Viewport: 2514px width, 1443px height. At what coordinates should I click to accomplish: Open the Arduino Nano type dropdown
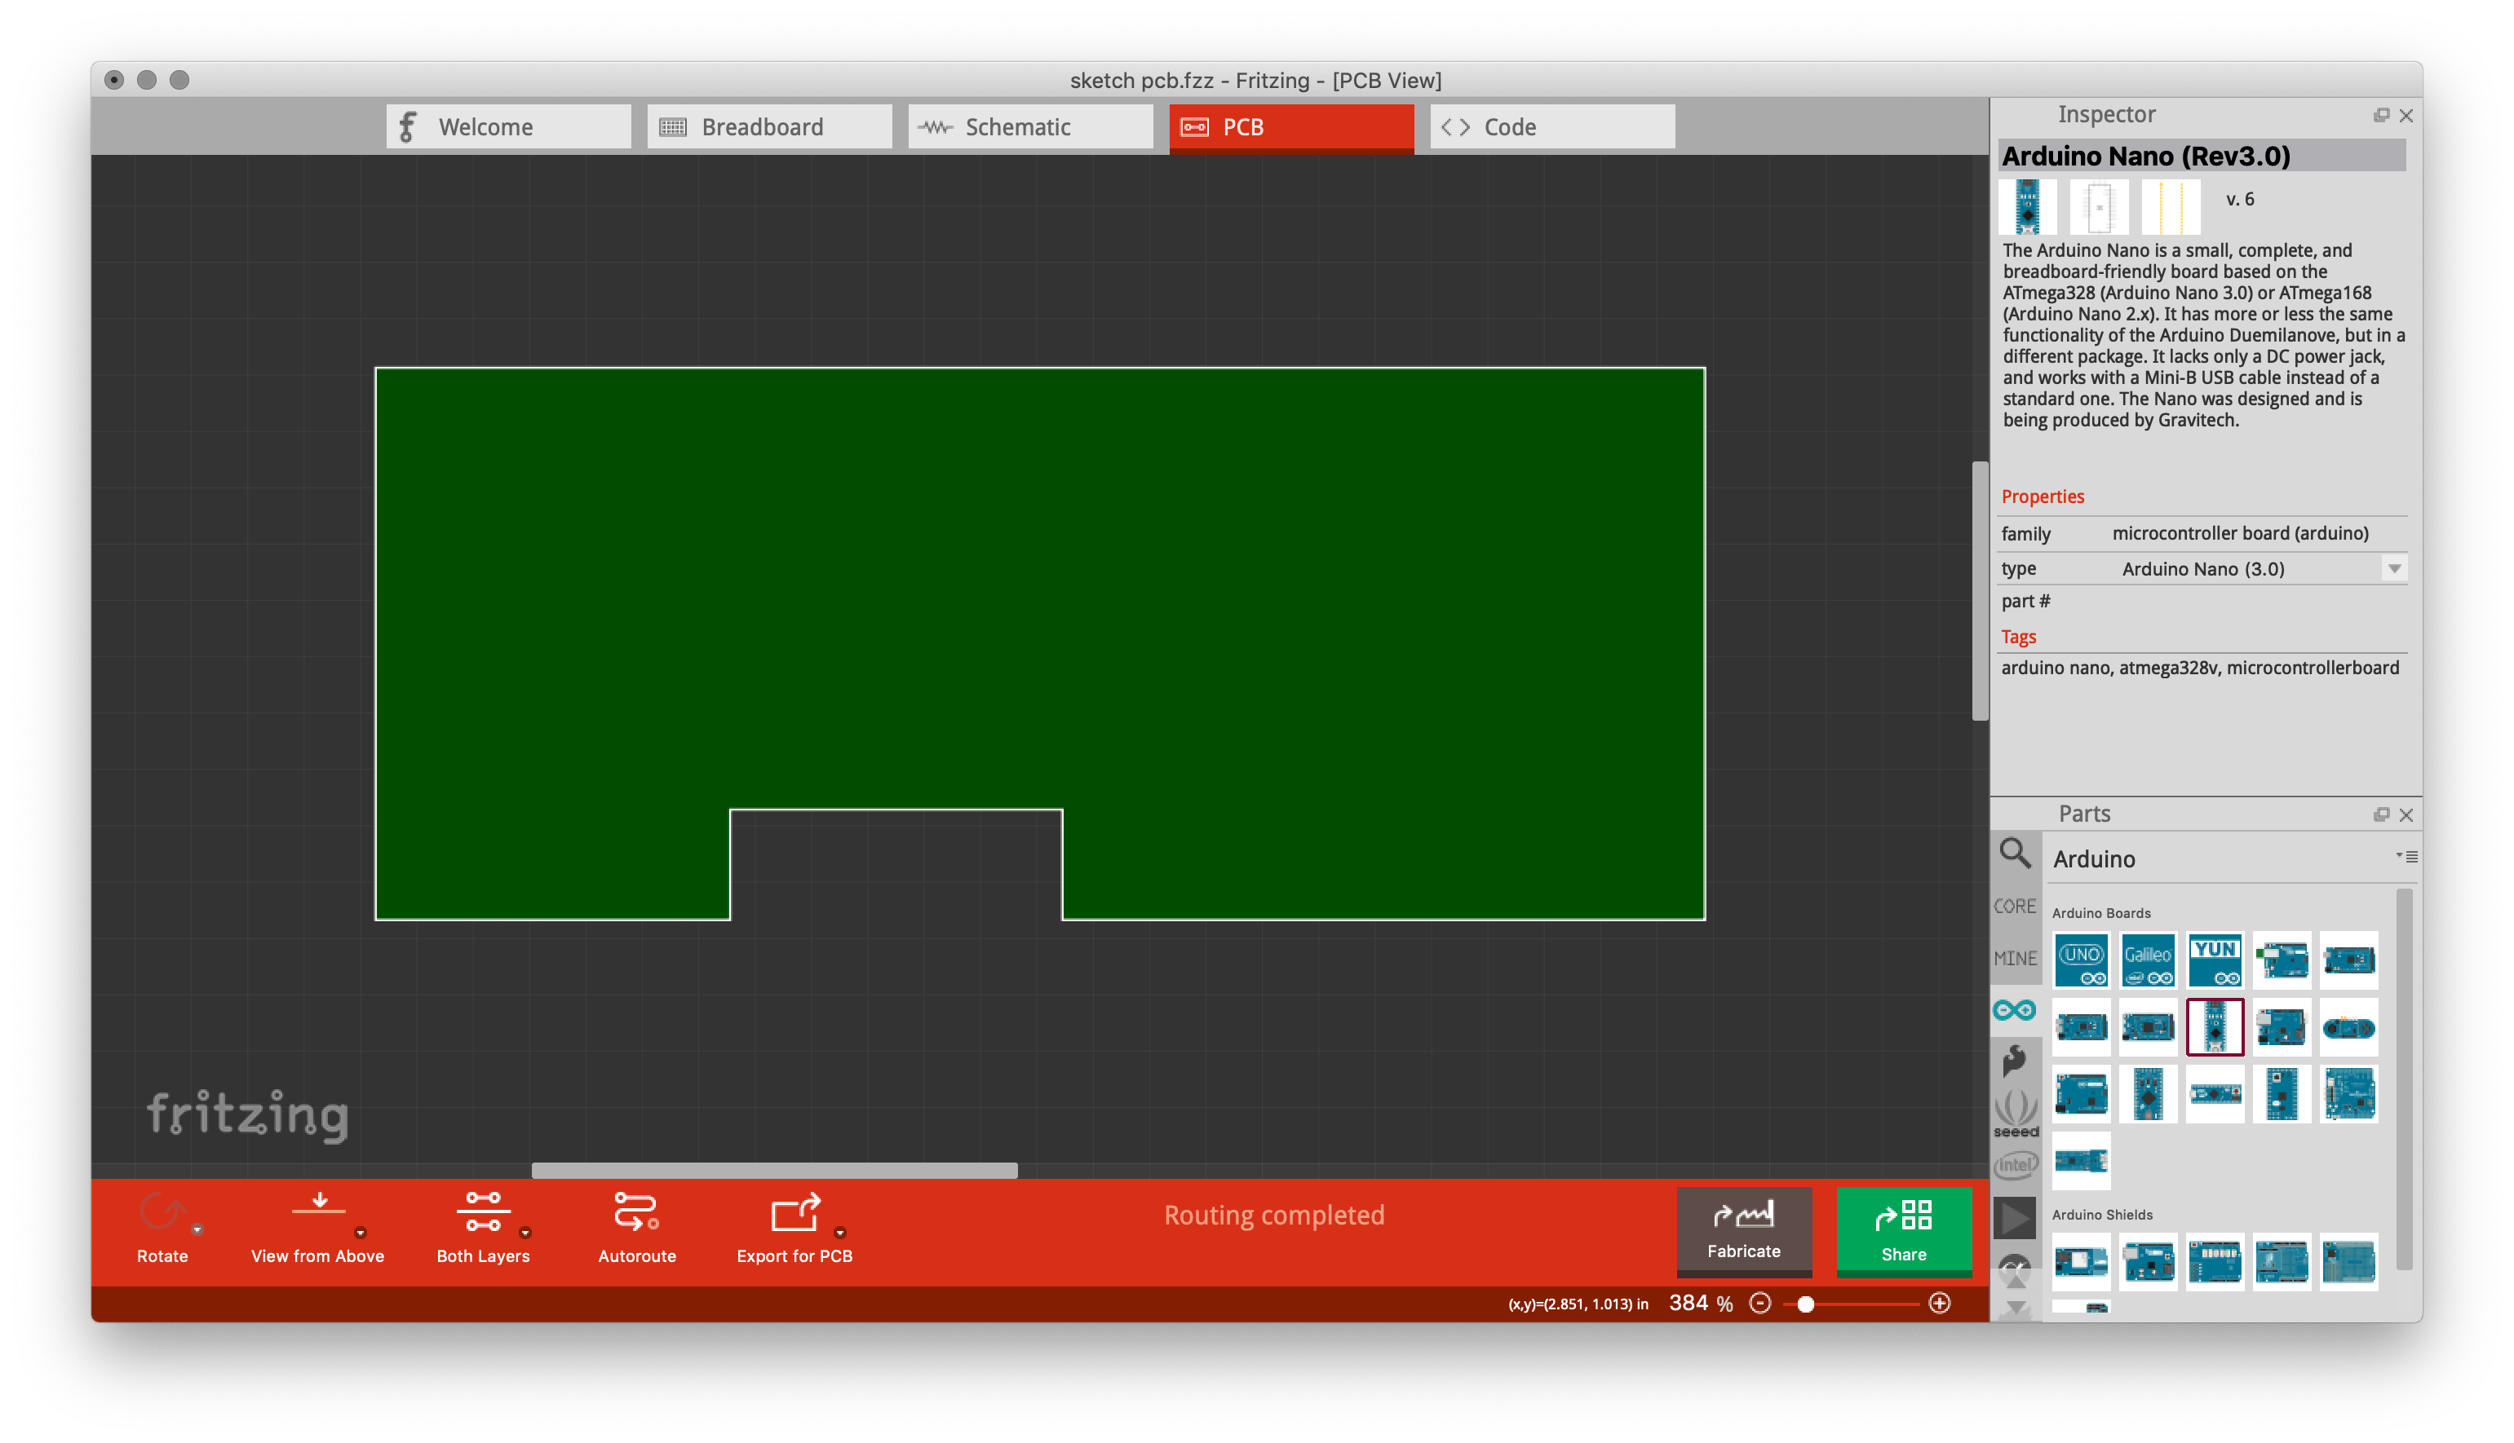(x=2394, y=569)
